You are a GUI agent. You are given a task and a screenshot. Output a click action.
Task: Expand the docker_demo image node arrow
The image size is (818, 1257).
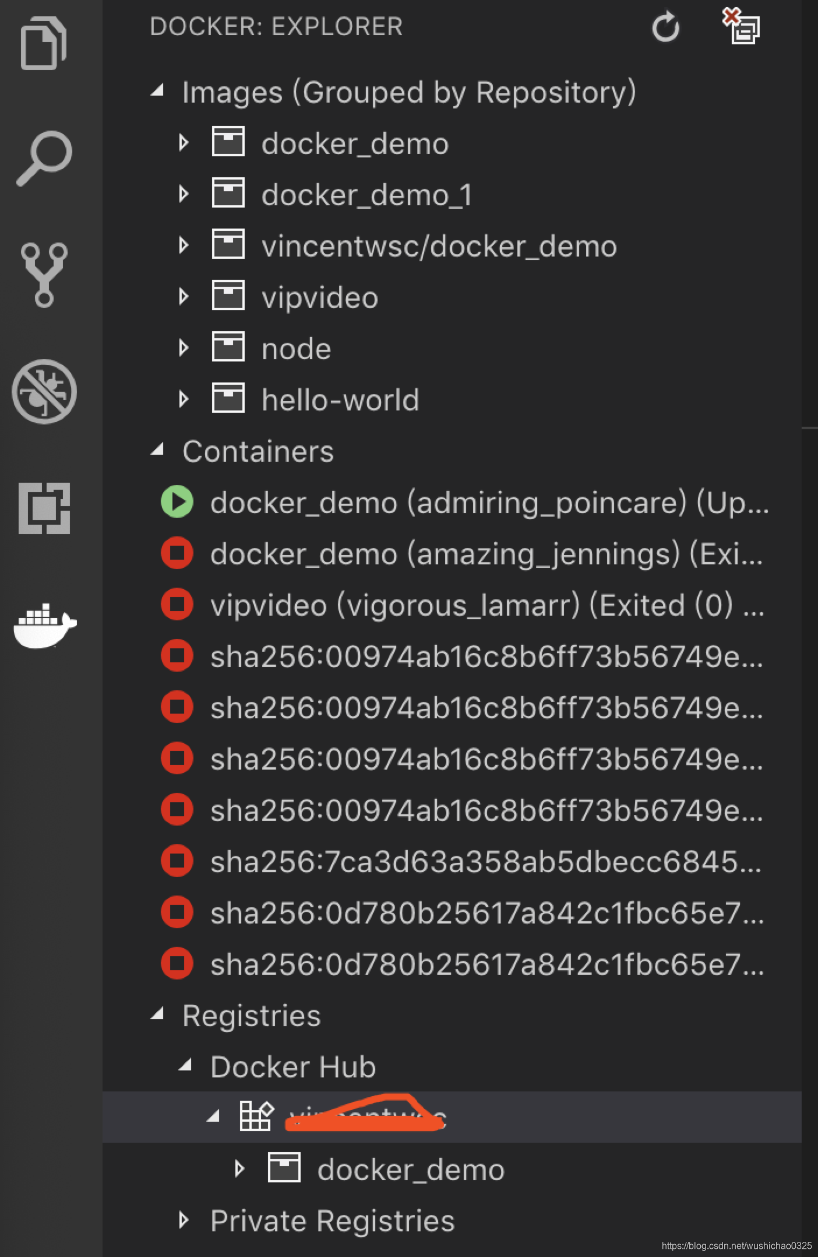click(x=184, y=142)
